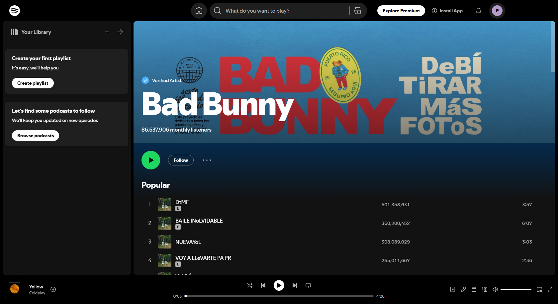This screenshot has width=558, height=304.
Task: Open Explore Premium
Action: point(401,10)
